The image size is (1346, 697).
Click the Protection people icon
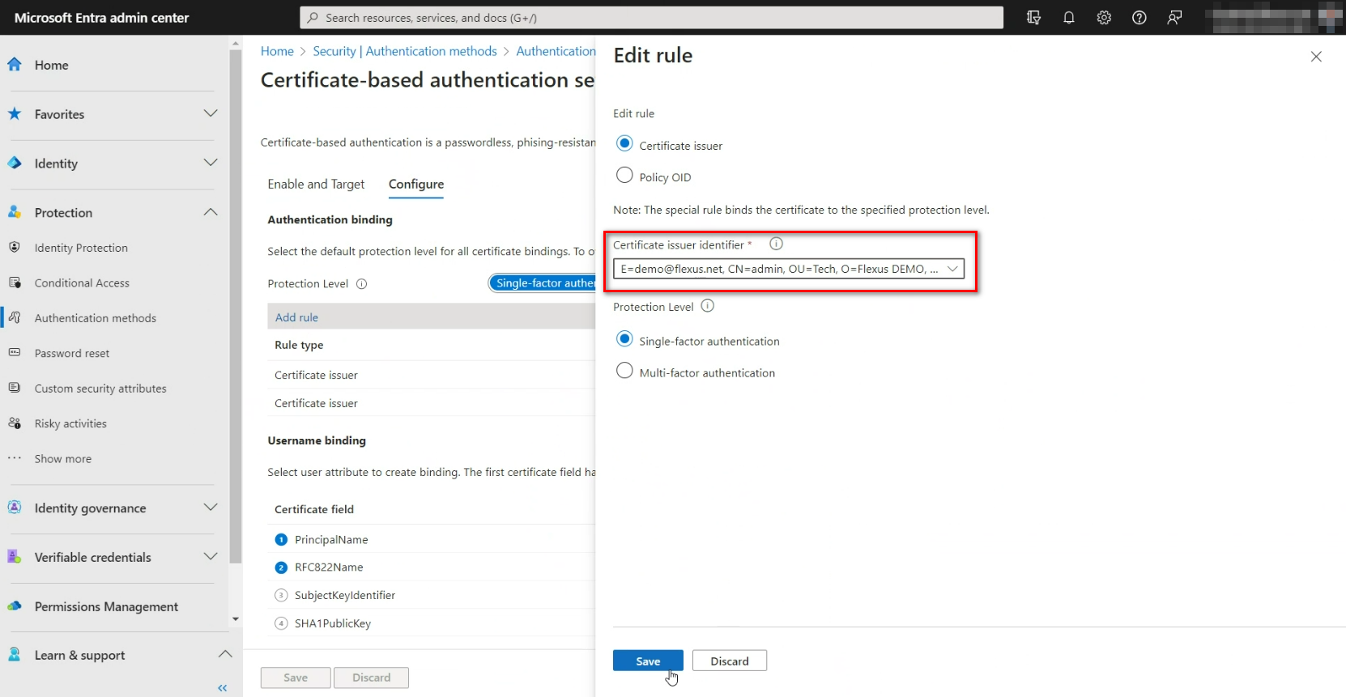tap(15, 212)
